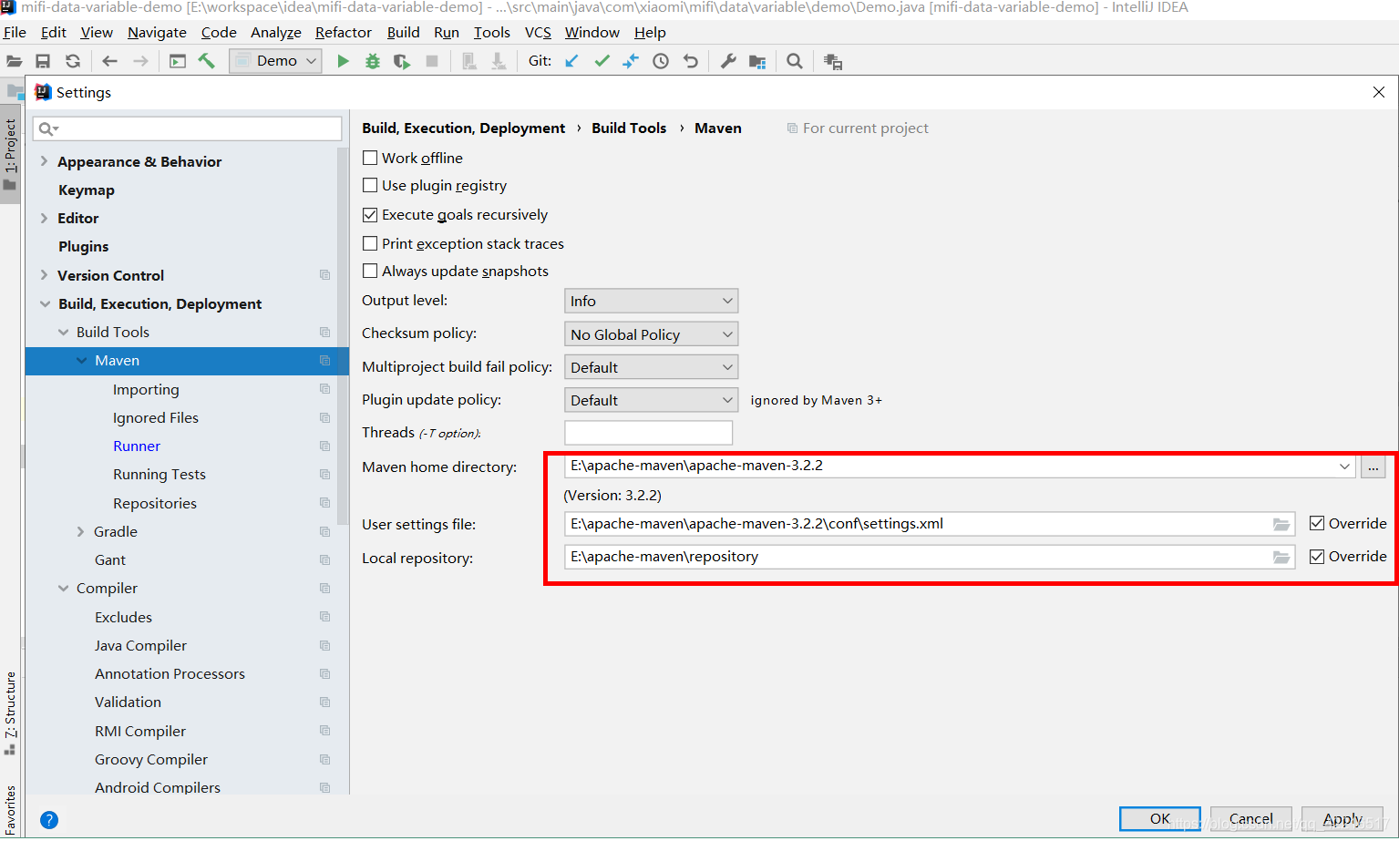Commit changes with the green checkmark icon
The width and height of the screenshot is (1399, 841).
(x=602, y=61)
